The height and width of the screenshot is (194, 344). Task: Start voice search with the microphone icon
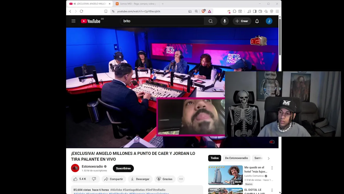(225, 21)
